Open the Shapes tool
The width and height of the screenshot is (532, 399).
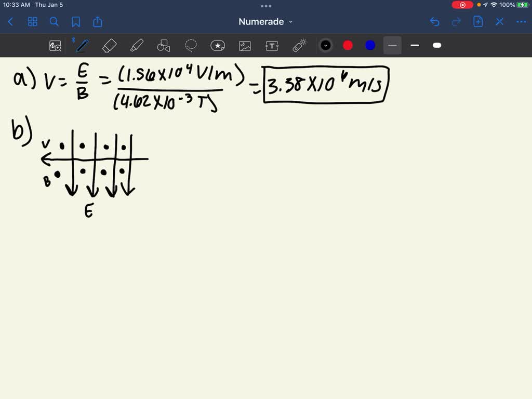[164, 45]
